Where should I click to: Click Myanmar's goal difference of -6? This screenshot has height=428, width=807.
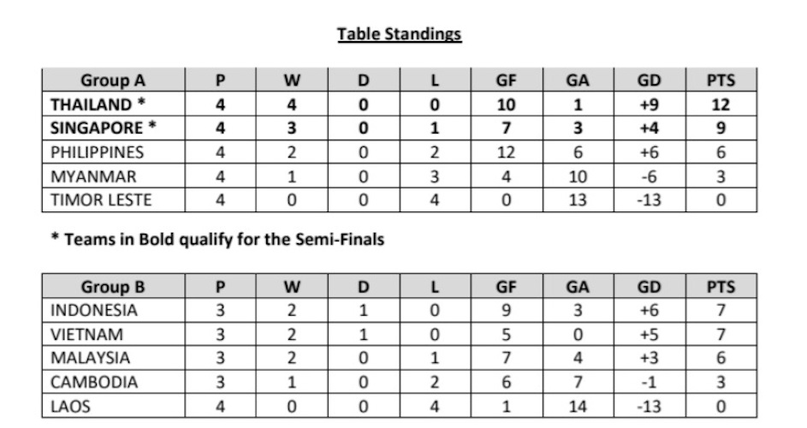click(649, 176)
